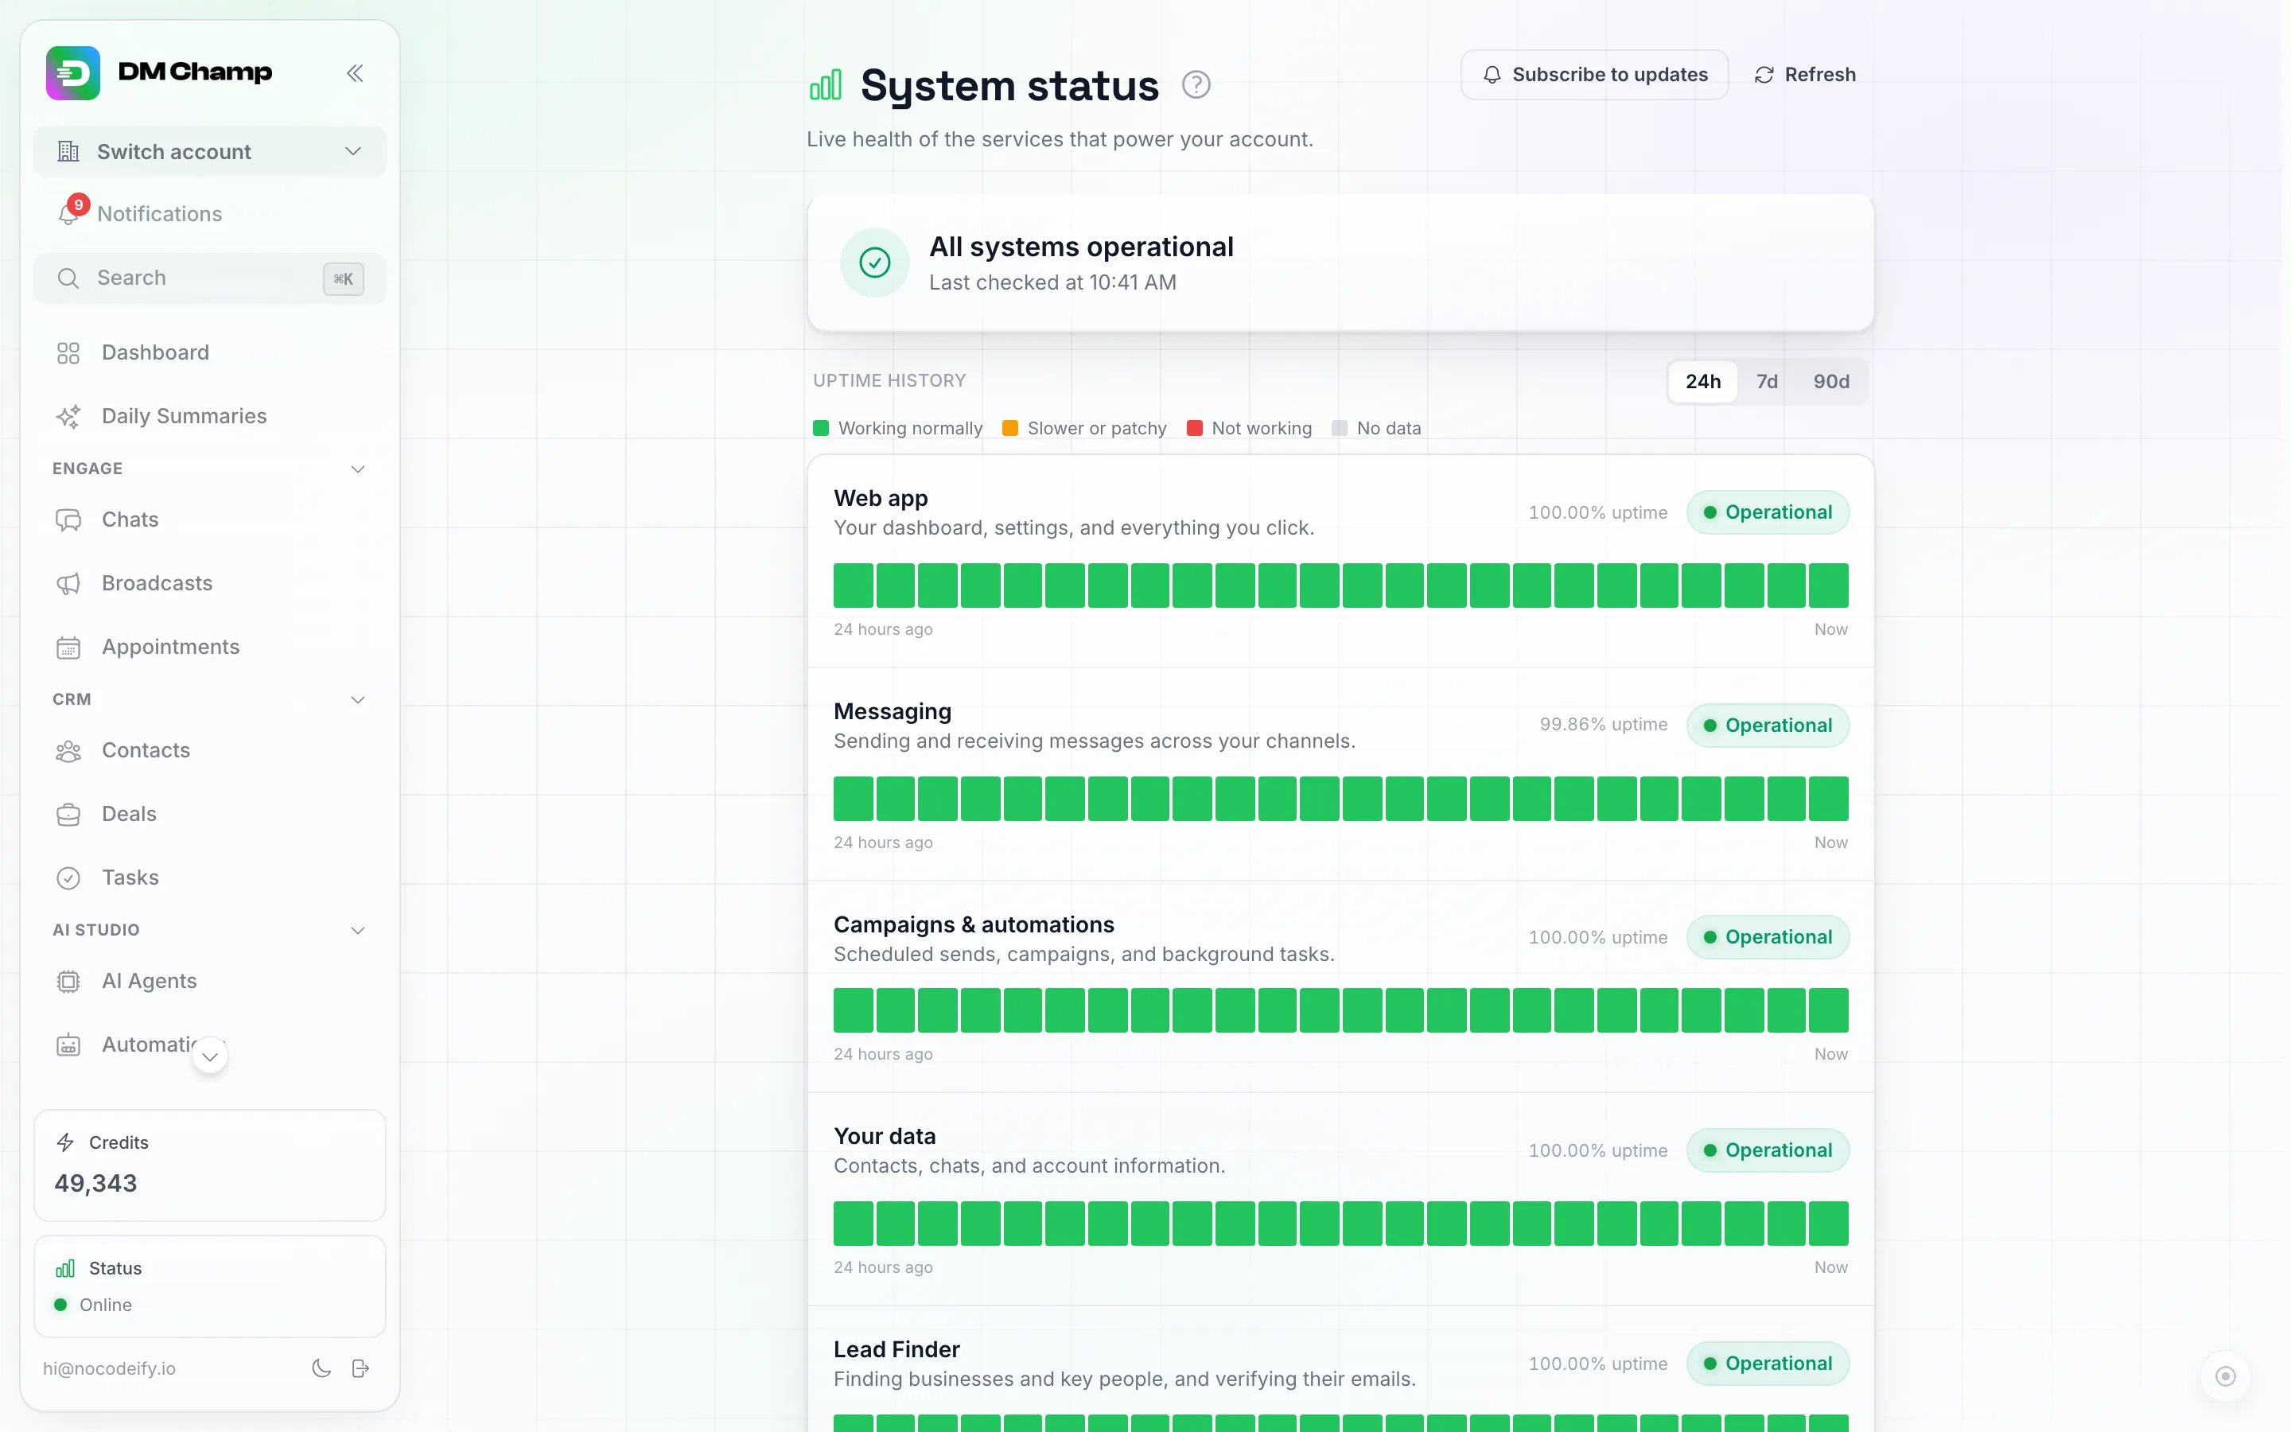Click the Search field in sidebar
The height and width of the screenshot is (1432, 2291).
point(210,278)
